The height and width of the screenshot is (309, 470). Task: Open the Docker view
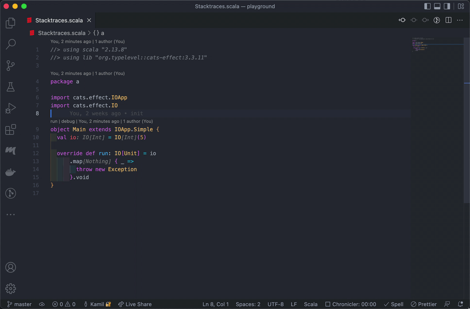tap(11, 172)
